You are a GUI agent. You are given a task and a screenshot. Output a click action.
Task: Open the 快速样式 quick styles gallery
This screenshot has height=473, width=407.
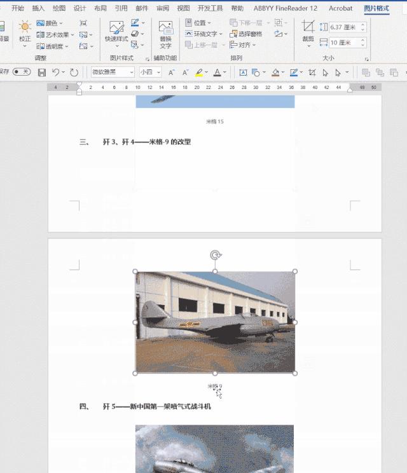pyautogui.click(x=116, y=34)
